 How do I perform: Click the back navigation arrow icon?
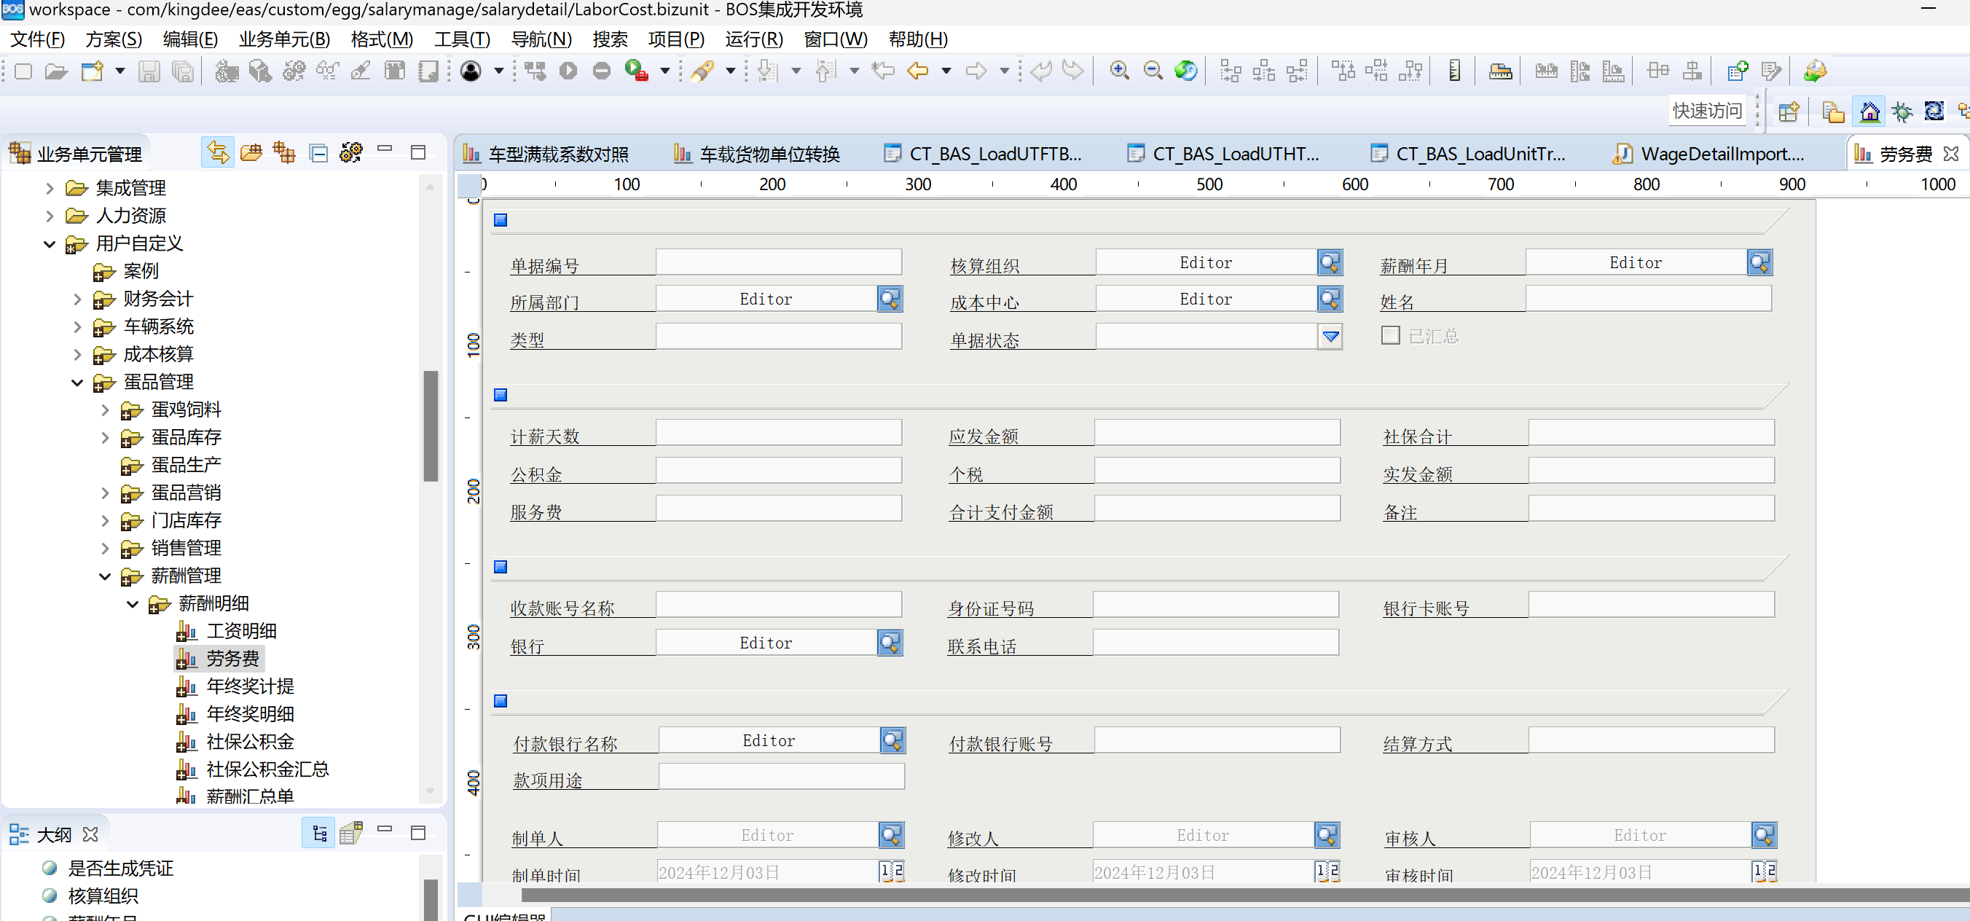917,71
